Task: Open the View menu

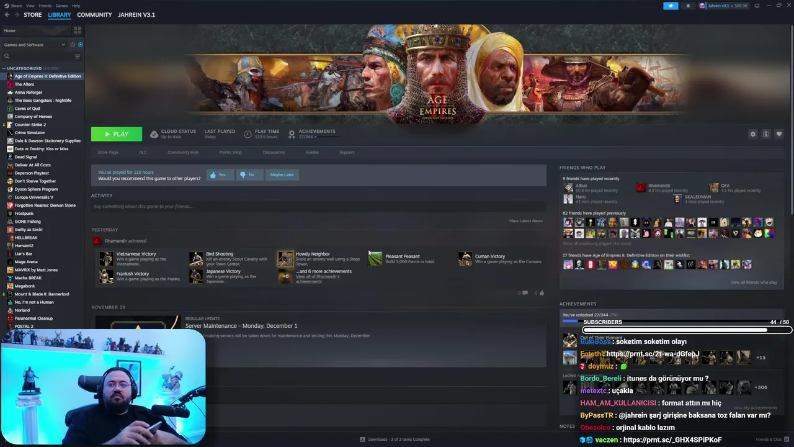Action: 30,6
